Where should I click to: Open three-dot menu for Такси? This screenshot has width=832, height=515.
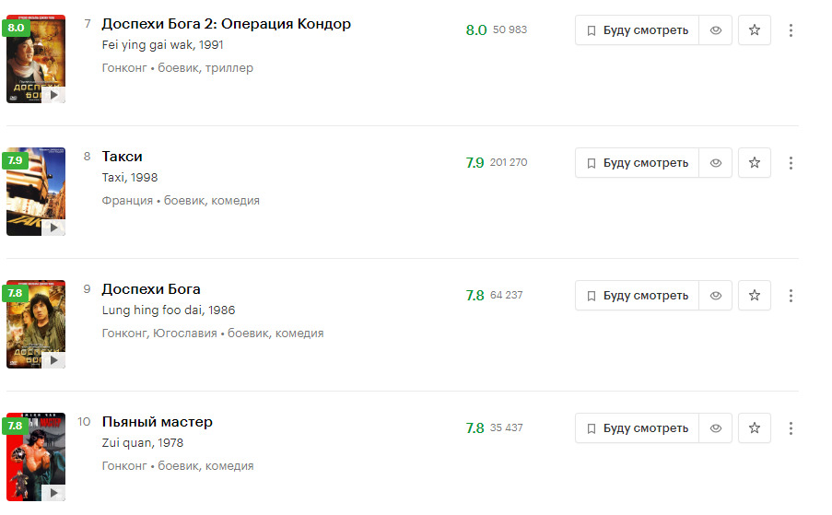[791, 163]
